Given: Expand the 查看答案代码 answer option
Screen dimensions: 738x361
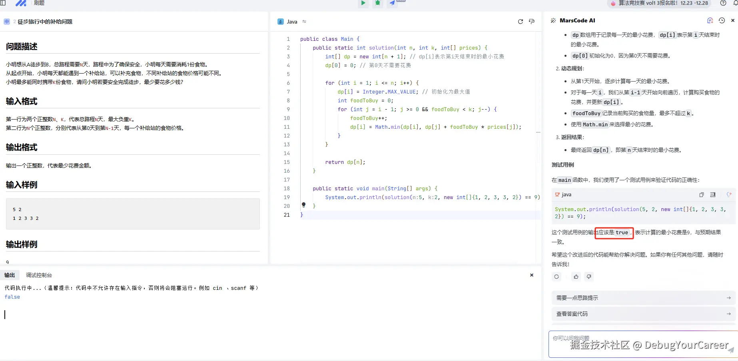Looking at the screenshot, I should pyautogui.click(x=642, y=314).
